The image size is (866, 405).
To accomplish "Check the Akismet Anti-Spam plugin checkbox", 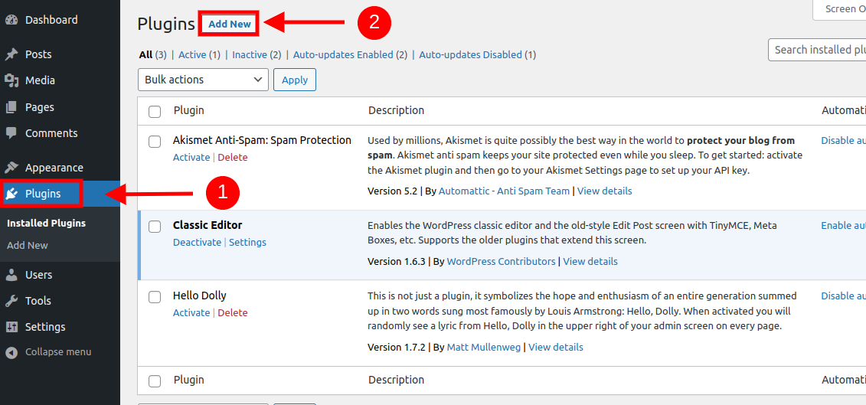I will click(155, 142).
